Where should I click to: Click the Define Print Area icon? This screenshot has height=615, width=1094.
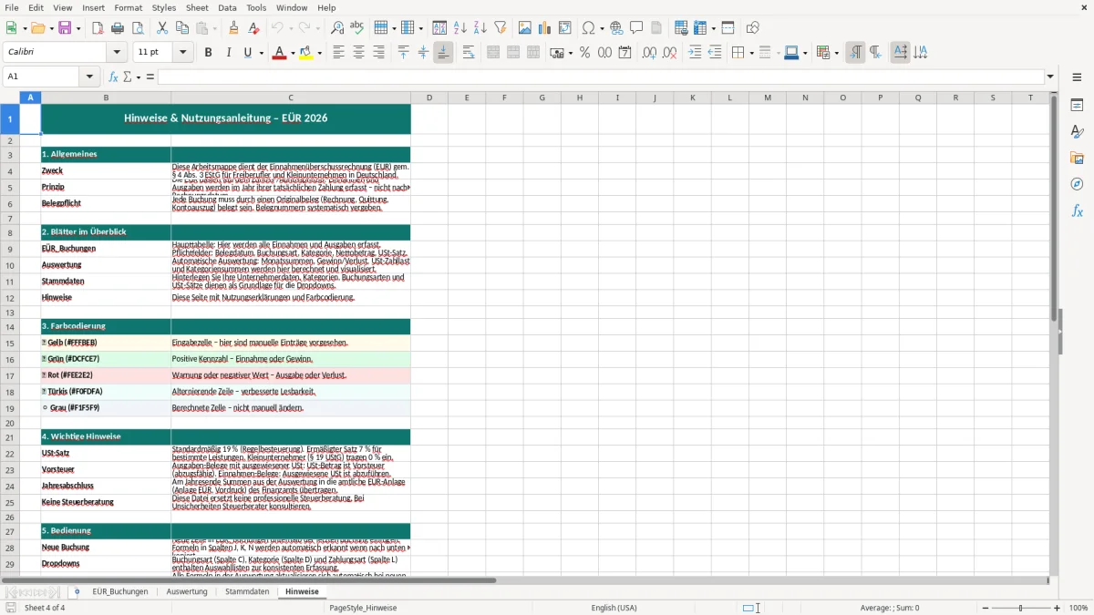pos(681,28)
